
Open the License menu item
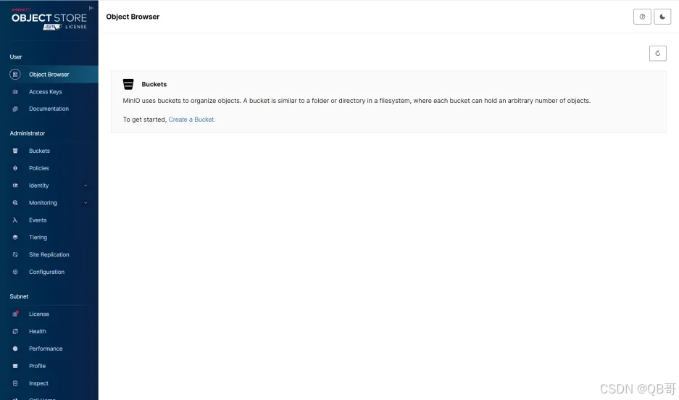39,314
